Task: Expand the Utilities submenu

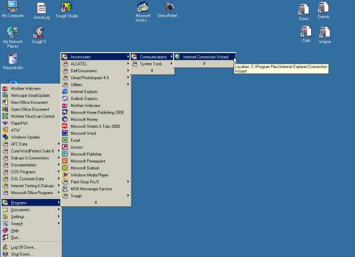Action: coord(96,85)
